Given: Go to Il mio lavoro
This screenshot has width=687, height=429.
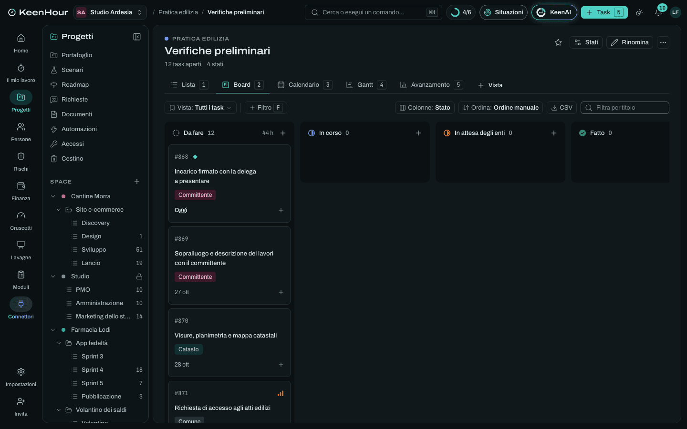Looking at the screenshot, I should tap(21, 72).
